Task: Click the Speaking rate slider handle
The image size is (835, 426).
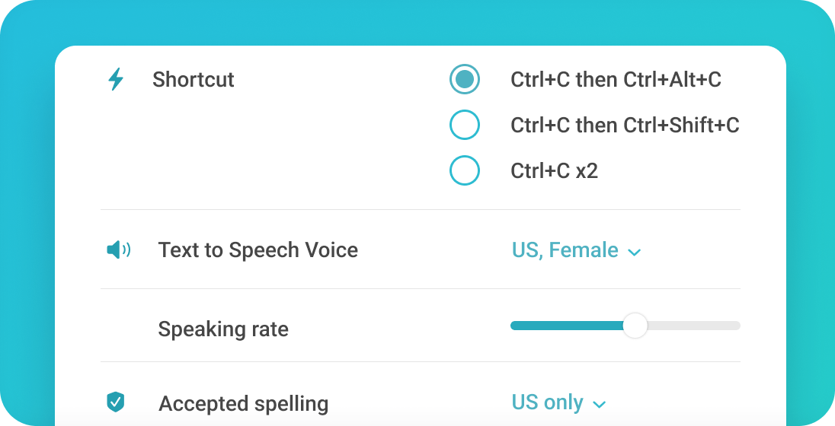Action: point(635,326)
